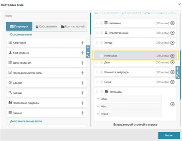Click the down arrow on right panel edge
Image resolution: width=182 pixels, height=141 pixels.
click(177, 73)
